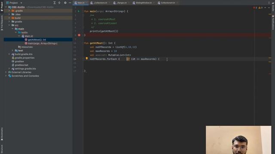275x154 pixels.
Task: Open the Gradle tool window on the right stripe
Action: [x=273, y=7]
